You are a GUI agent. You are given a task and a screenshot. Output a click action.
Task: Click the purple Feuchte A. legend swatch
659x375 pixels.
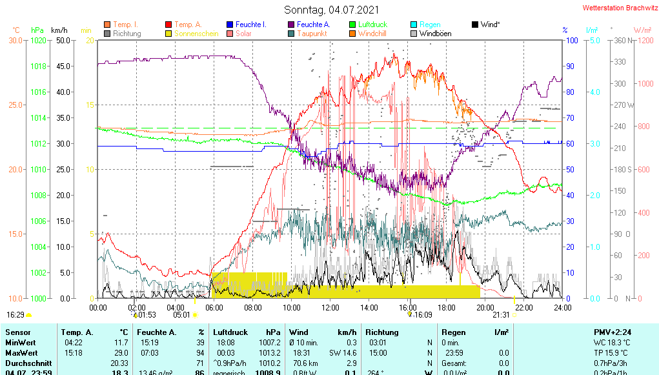click(x=291, y=25)
